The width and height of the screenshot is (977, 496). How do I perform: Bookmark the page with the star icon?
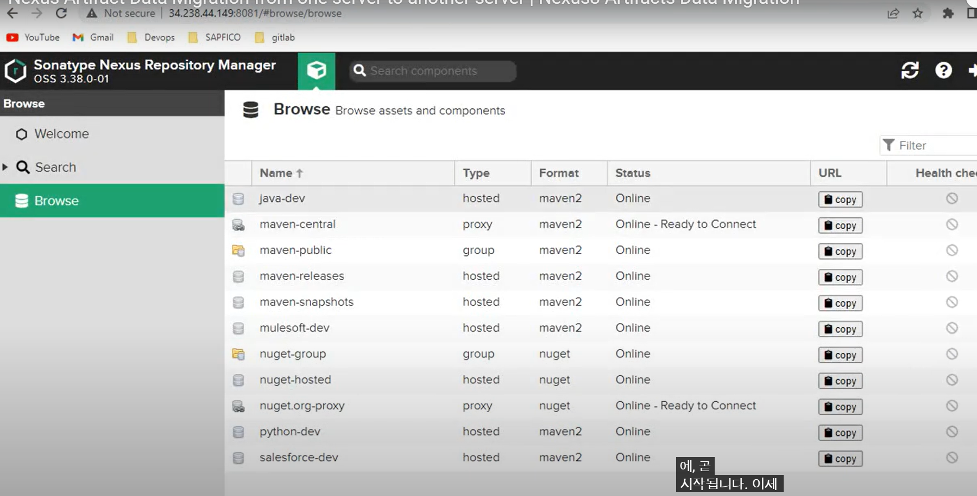point(918,13)
